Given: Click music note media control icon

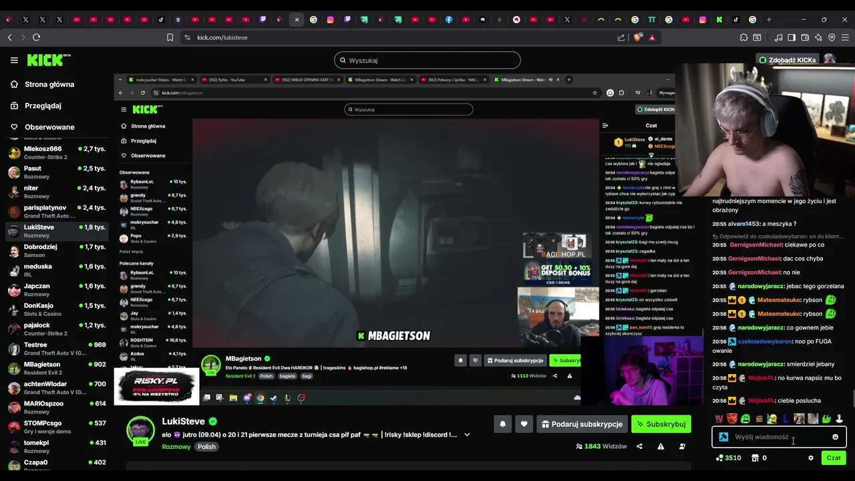Looking at the screenshot, I should [778, 37].
